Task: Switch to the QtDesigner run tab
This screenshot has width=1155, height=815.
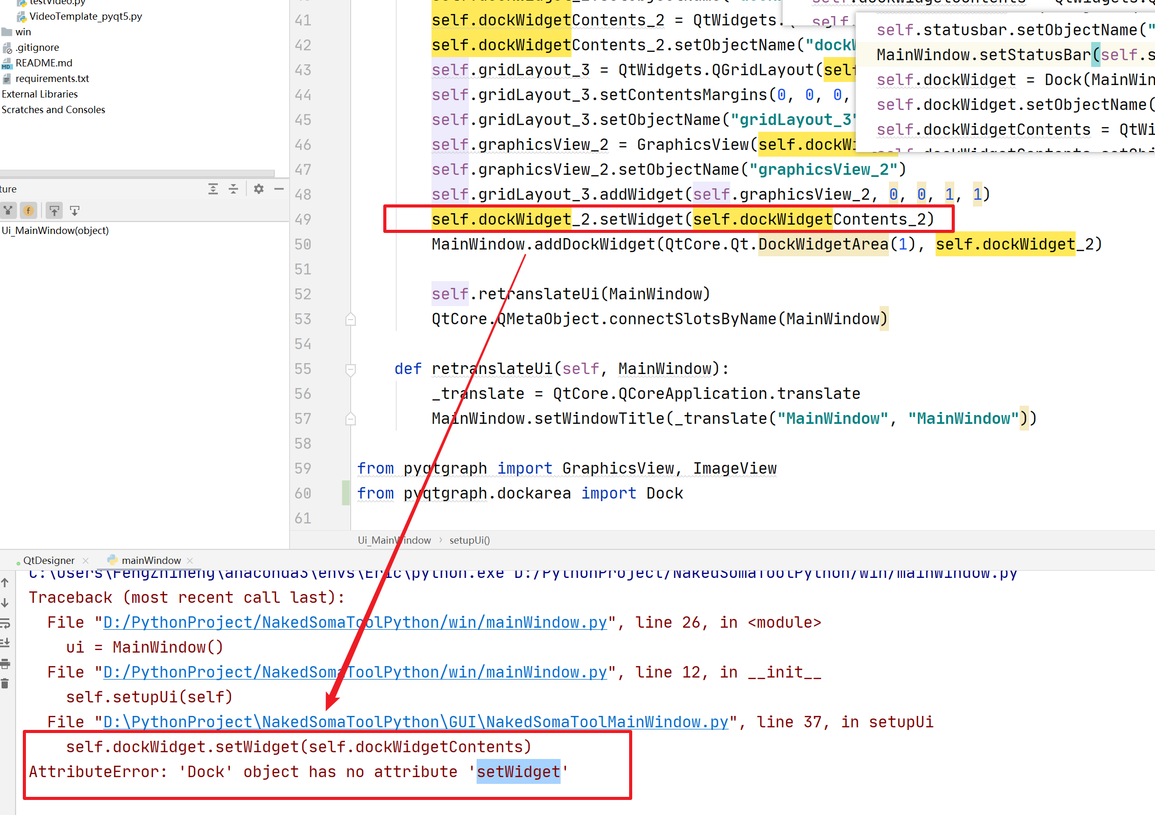Action: coord(49,560)
